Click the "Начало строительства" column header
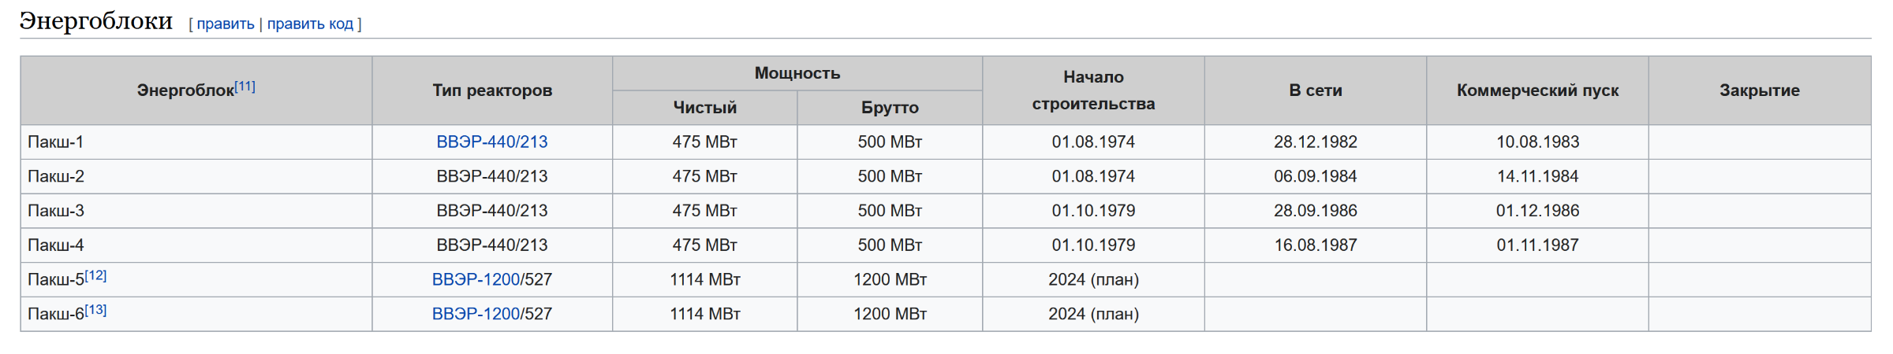 [x=1092, y=90]
